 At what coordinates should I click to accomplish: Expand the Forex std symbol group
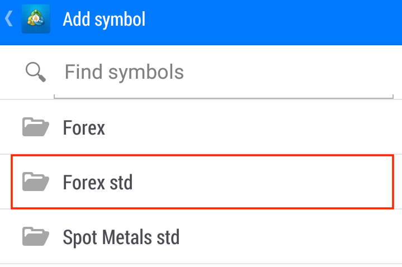click(97, 182)
